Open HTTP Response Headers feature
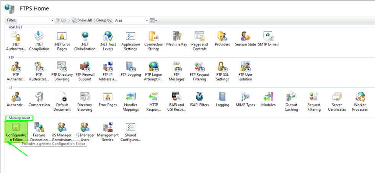Screen dimensions: 375x173 (153, 102)
